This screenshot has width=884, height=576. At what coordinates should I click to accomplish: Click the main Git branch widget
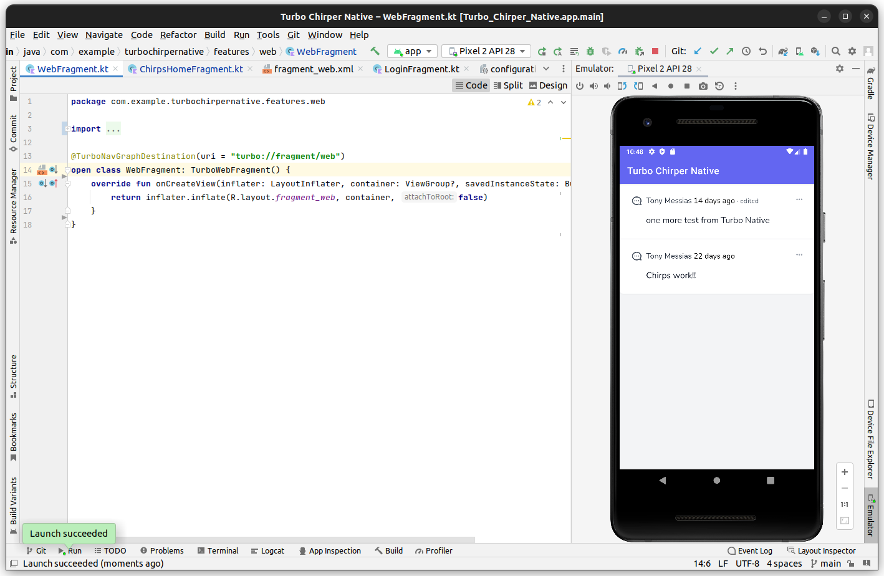click(825, 564)
